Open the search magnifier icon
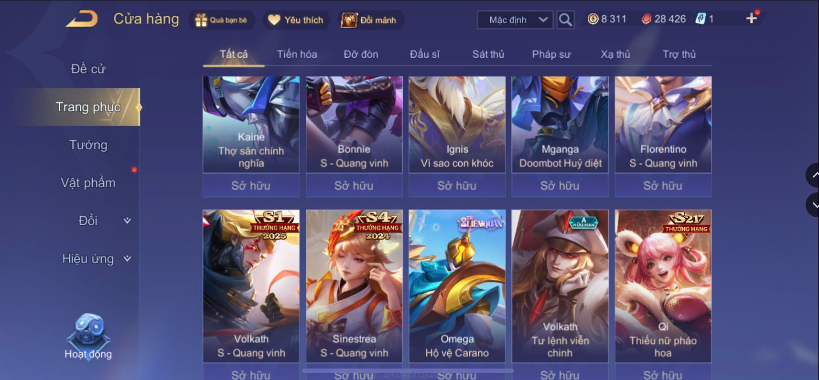Screen dimensions: 819x380 tap(565, 20)
